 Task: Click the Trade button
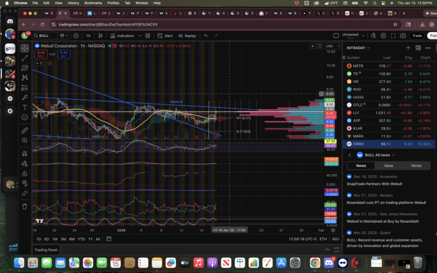[x=417, y=36]
